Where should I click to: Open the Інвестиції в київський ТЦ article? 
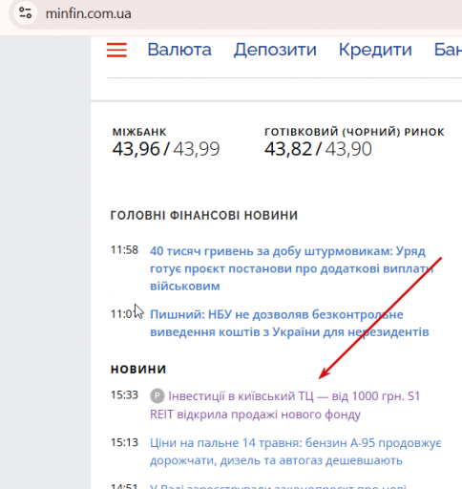pos(285,405)
